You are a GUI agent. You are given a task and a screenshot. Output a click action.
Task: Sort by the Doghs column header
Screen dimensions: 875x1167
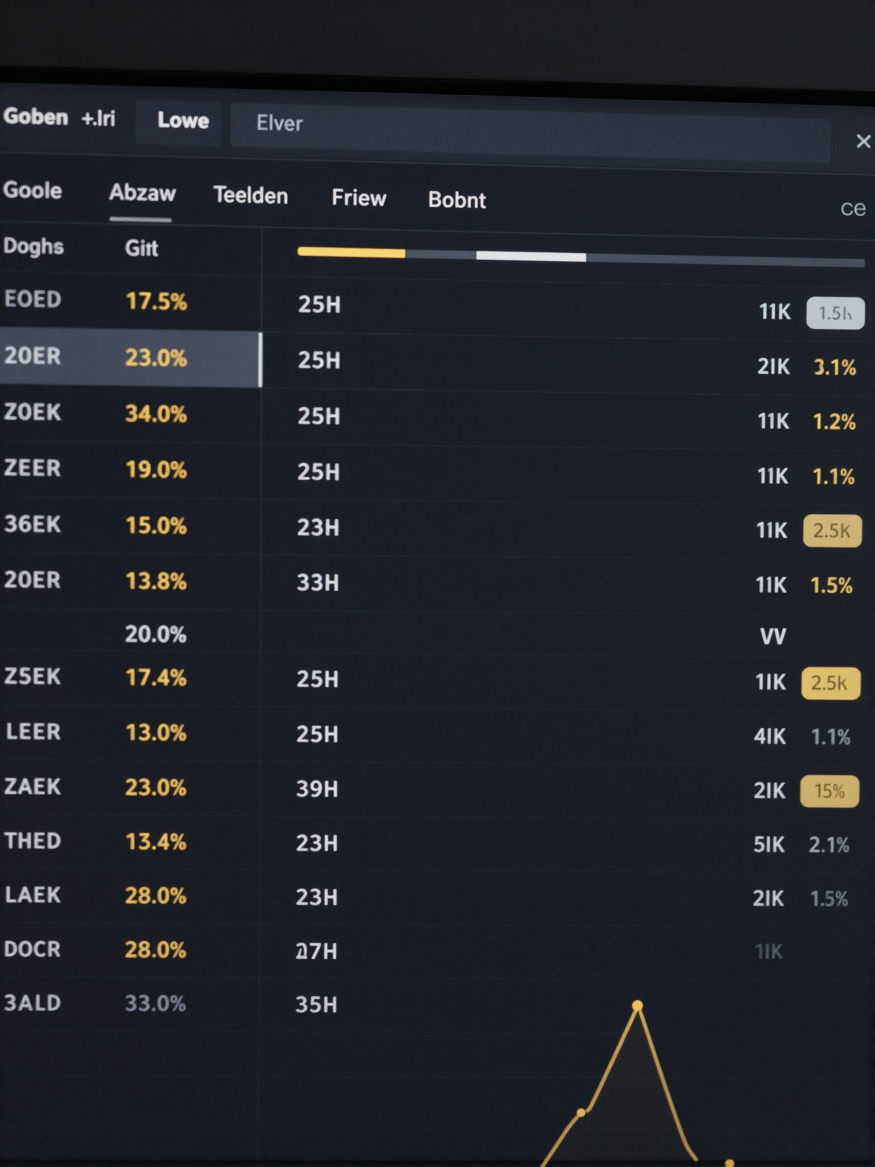34,247
